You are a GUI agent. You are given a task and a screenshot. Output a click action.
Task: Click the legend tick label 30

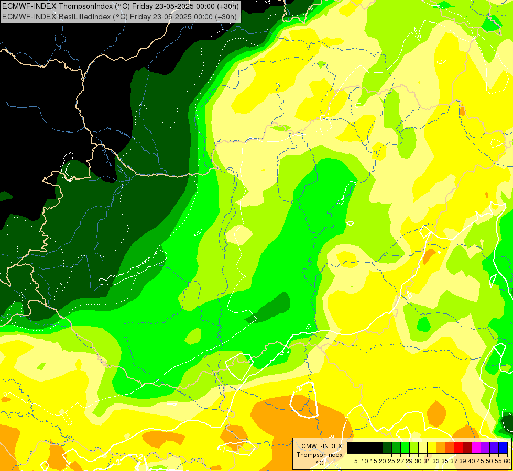point(419,461)
